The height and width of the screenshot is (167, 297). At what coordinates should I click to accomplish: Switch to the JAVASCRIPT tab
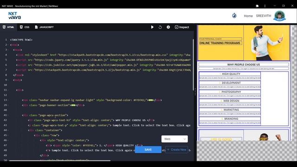pos(45,27)
